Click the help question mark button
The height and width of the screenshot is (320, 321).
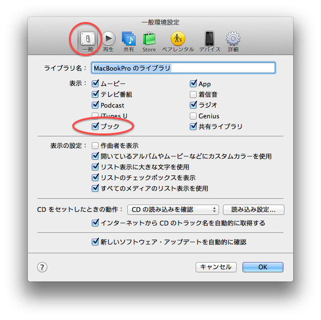(x=42, y=267)
